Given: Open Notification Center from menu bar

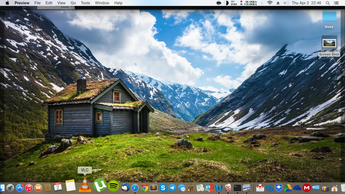Looking at the screenshot, I should 336,3.
